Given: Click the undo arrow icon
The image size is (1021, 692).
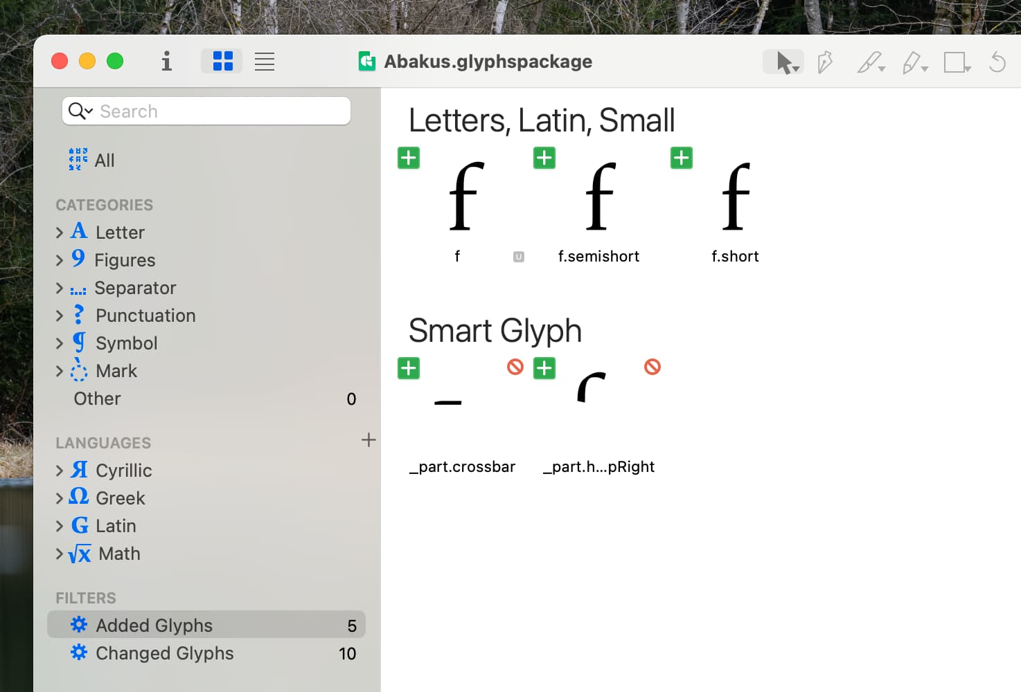Looking at the screenshot, I should pos(997,62).
